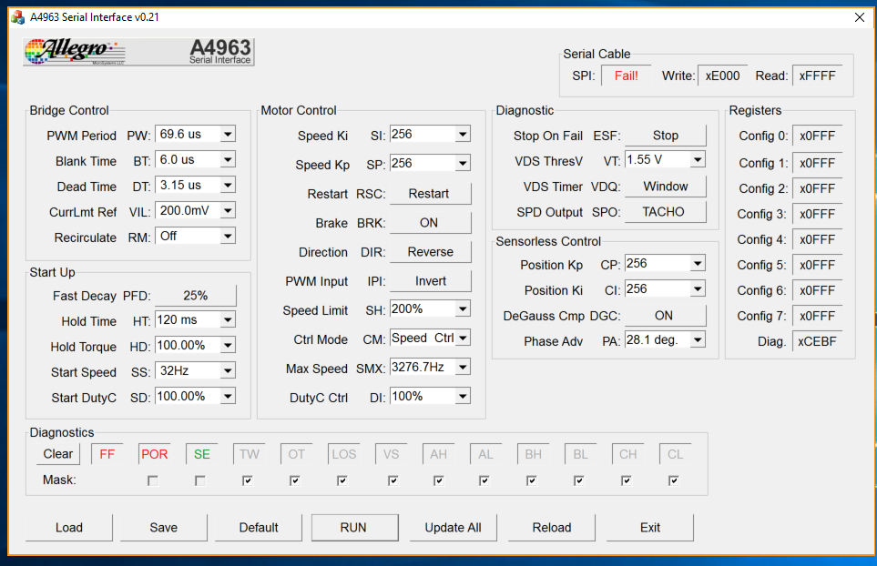This screenshot has height=566, width=877.
Task: Toggle the Direction DIR Reverse button
Action: tap(430, 252)
